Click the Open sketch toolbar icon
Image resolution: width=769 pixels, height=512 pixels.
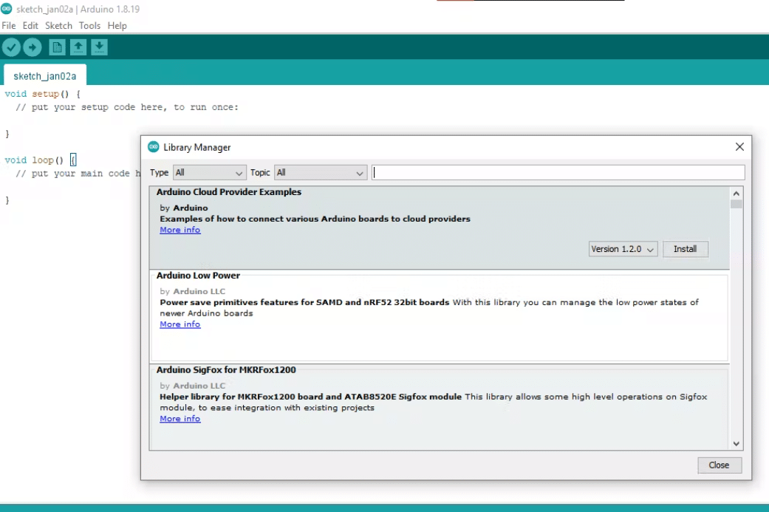click(x=78, y=48)
